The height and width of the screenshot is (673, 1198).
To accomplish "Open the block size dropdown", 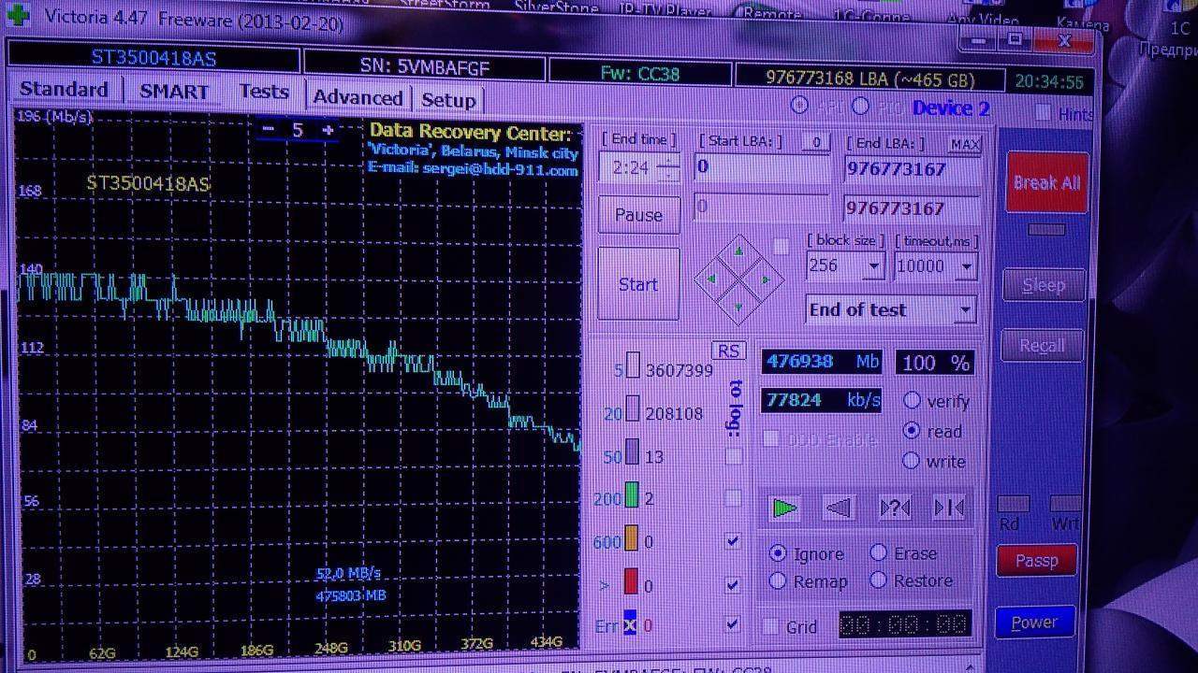I will click(x=874, y=266).
